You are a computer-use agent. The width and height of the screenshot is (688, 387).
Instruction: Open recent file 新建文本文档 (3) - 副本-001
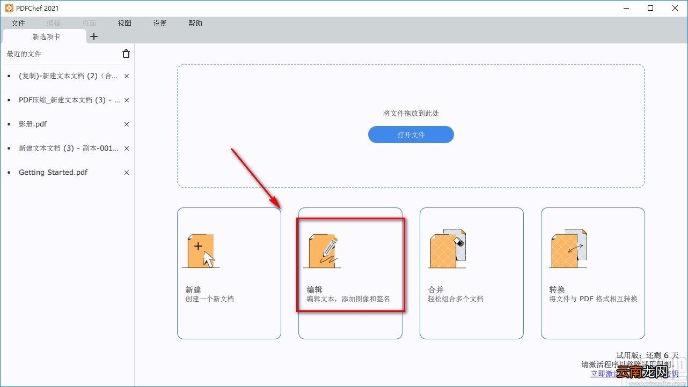(69, 148)
